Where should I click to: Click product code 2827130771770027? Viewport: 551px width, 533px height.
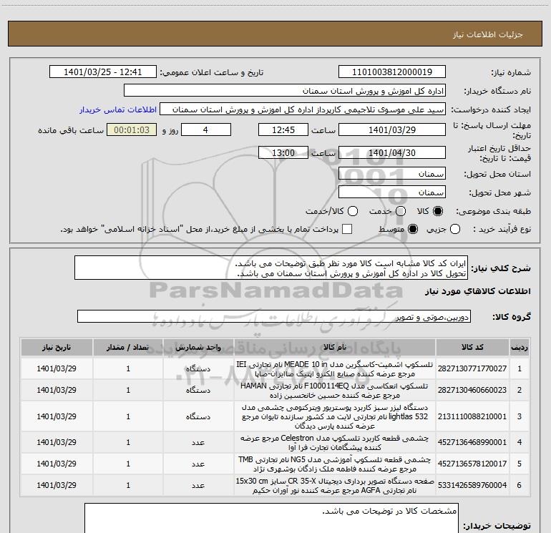[x=472, y=368]
